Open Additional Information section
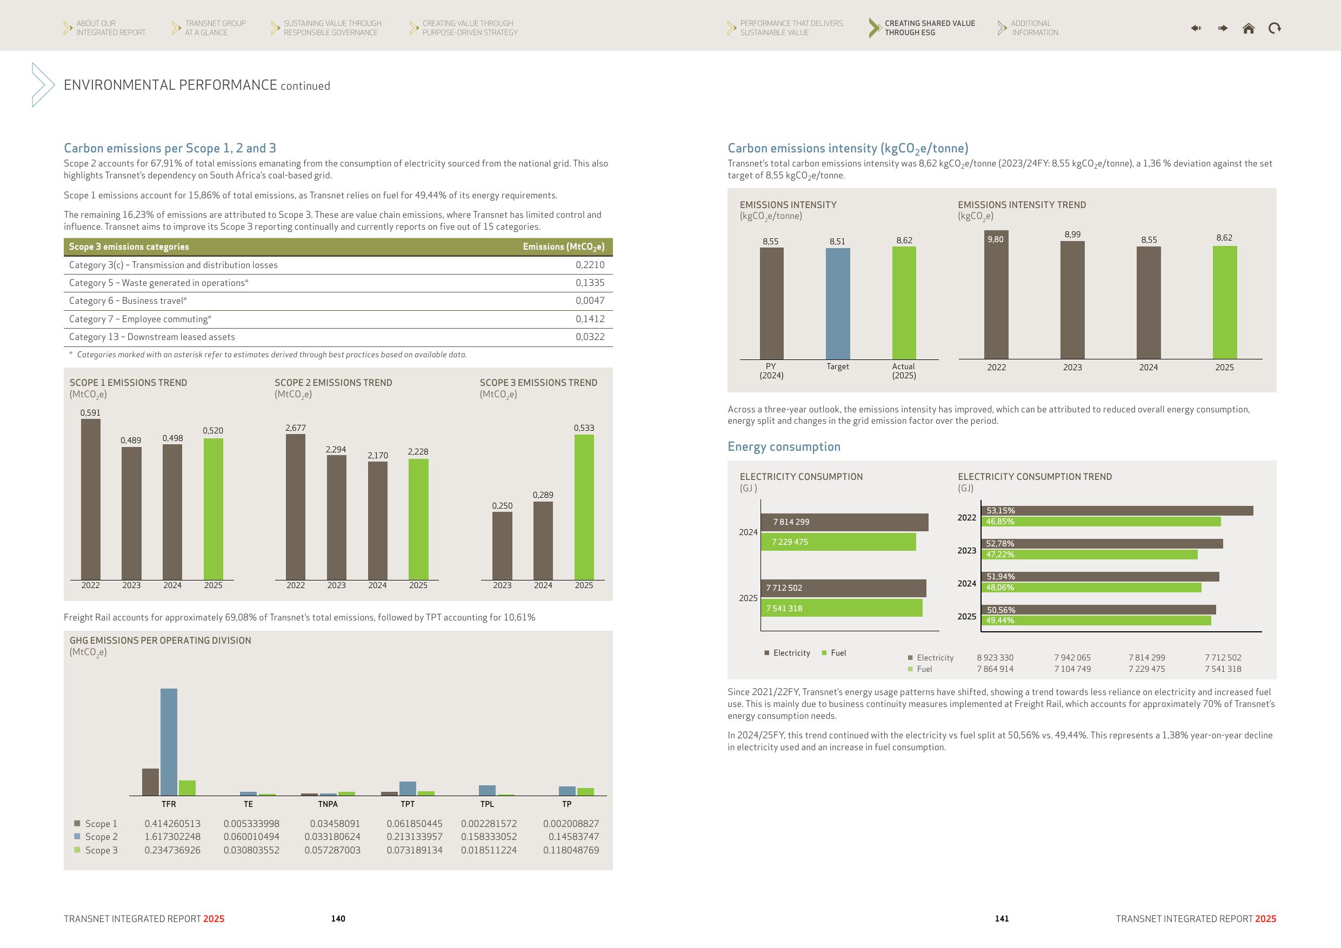 [1035, 28]
